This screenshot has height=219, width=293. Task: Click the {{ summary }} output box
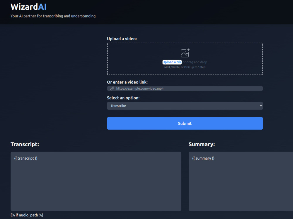coord(241,181)
